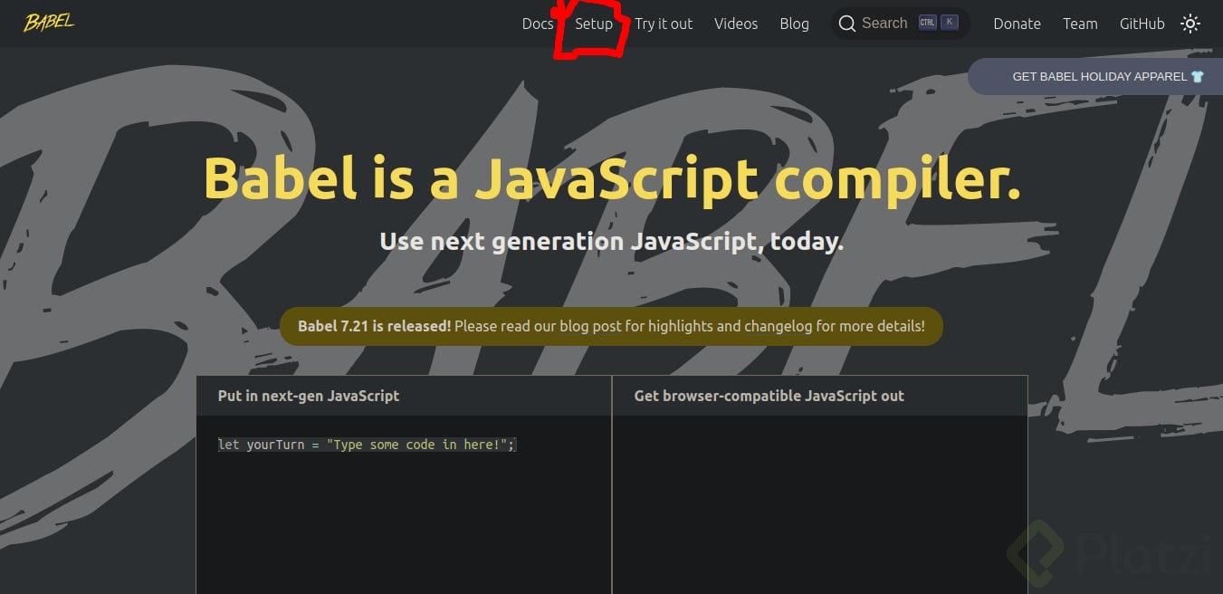Click the t-shirt icon on apparel banner

[1198, 77]
